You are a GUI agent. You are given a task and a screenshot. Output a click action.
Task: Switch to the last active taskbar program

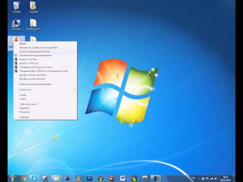click(x=156, y=178)
